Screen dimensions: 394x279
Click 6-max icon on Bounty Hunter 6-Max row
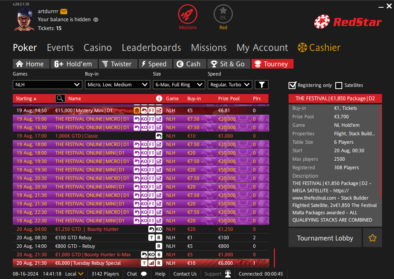[x=159, y=255]
